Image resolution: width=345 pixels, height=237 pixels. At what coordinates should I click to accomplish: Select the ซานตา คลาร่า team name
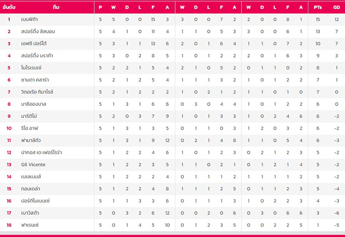point(35,80)
